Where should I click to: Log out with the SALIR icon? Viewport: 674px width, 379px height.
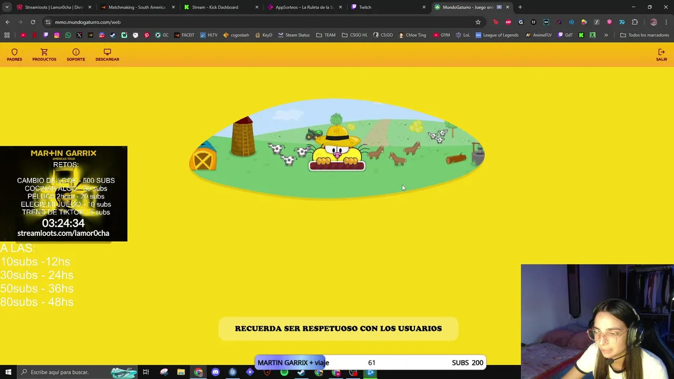click(x=661, y=55)
